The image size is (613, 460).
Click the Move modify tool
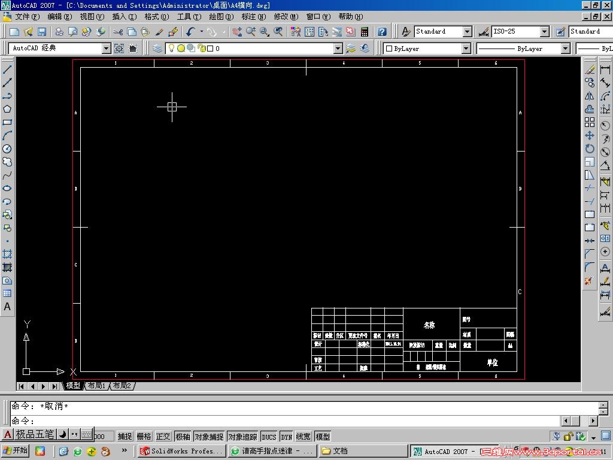click(x=590, y=136)
